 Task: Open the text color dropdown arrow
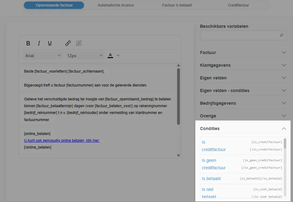118,56
